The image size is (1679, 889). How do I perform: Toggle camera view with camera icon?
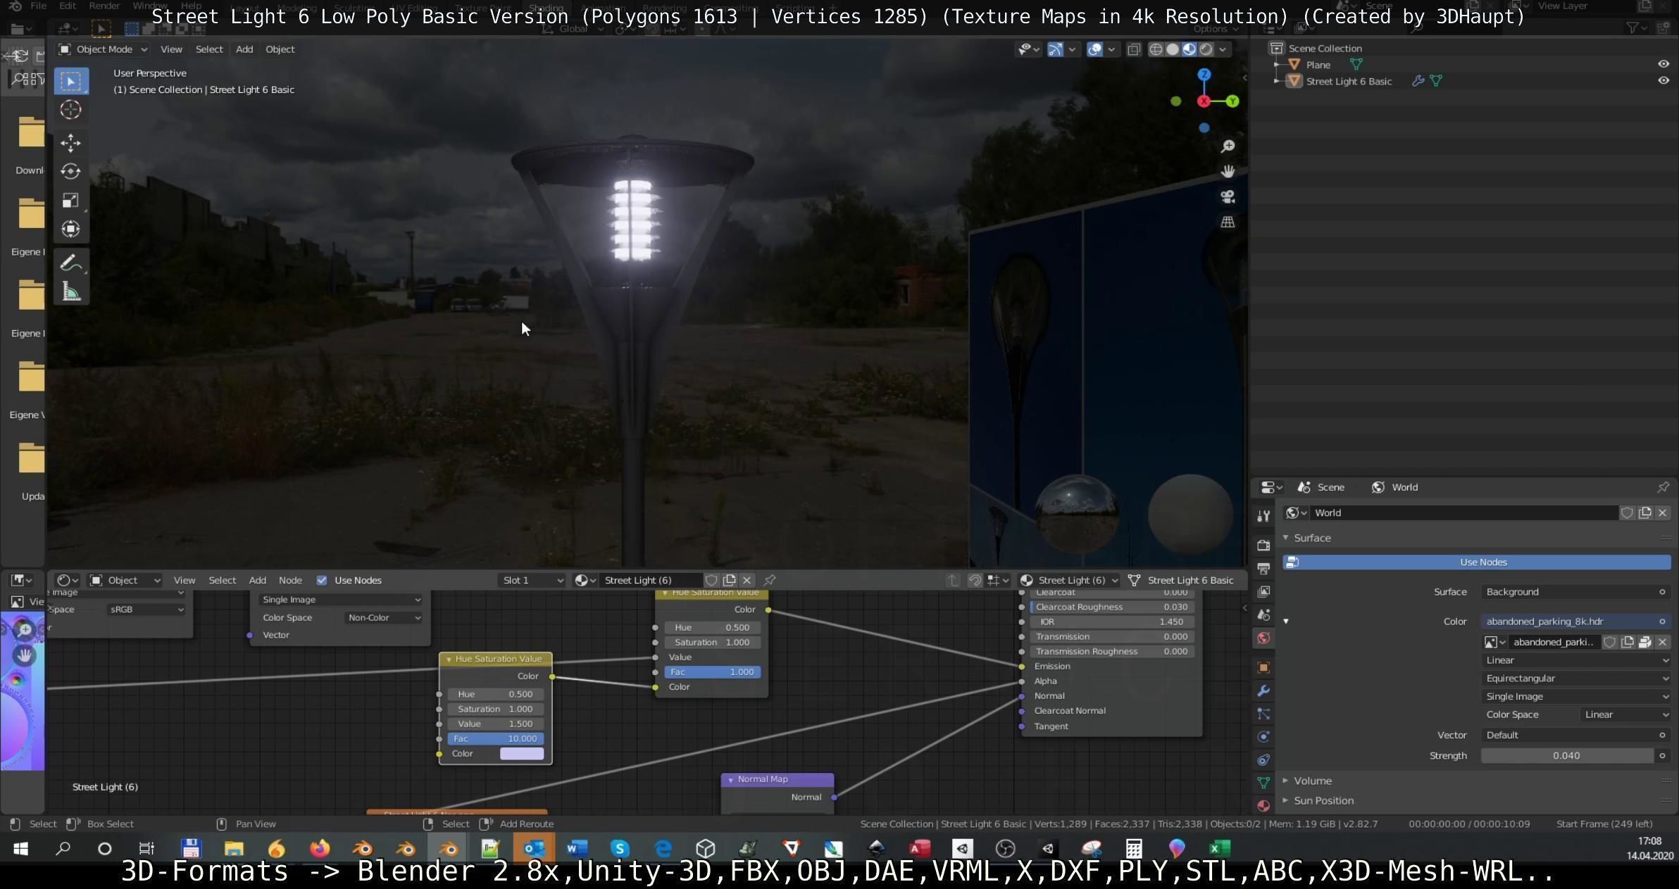tap(1228, 197)
